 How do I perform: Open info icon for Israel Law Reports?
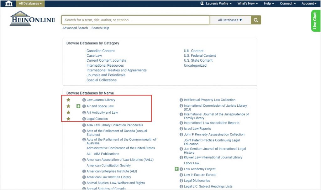tap(181, 129)
